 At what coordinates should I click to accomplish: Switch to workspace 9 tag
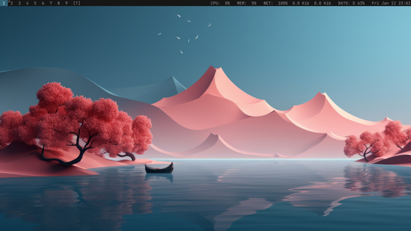(67, 3)
